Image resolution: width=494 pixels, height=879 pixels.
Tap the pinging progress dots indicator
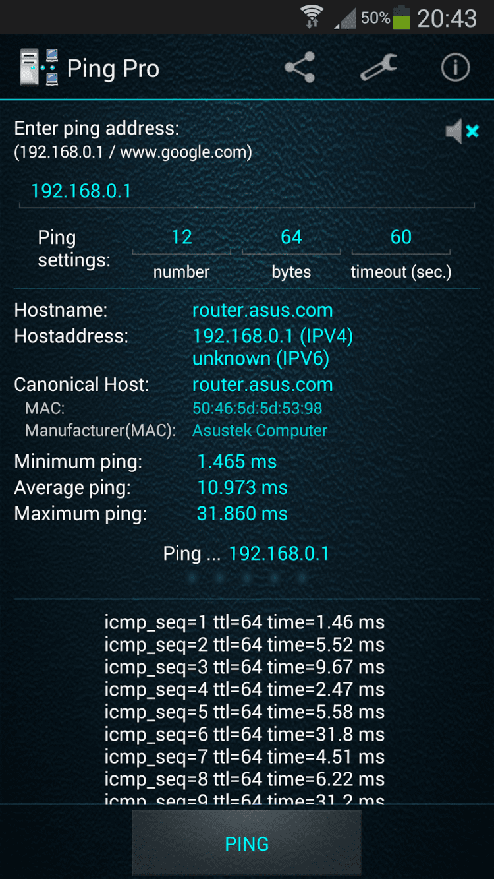[247, 578]
